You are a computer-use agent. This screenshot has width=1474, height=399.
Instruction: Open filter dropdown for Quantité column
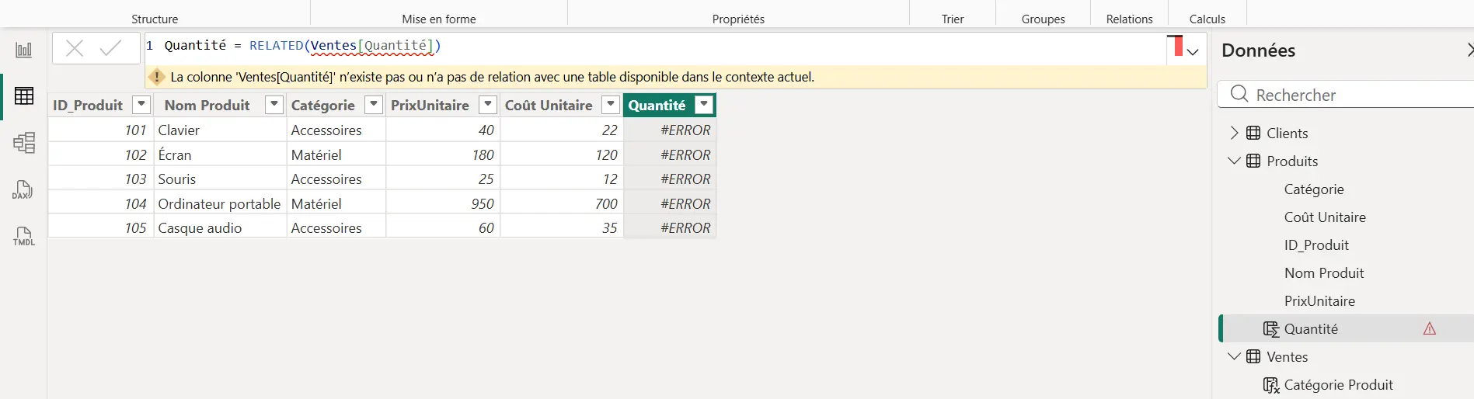[704, 105]
